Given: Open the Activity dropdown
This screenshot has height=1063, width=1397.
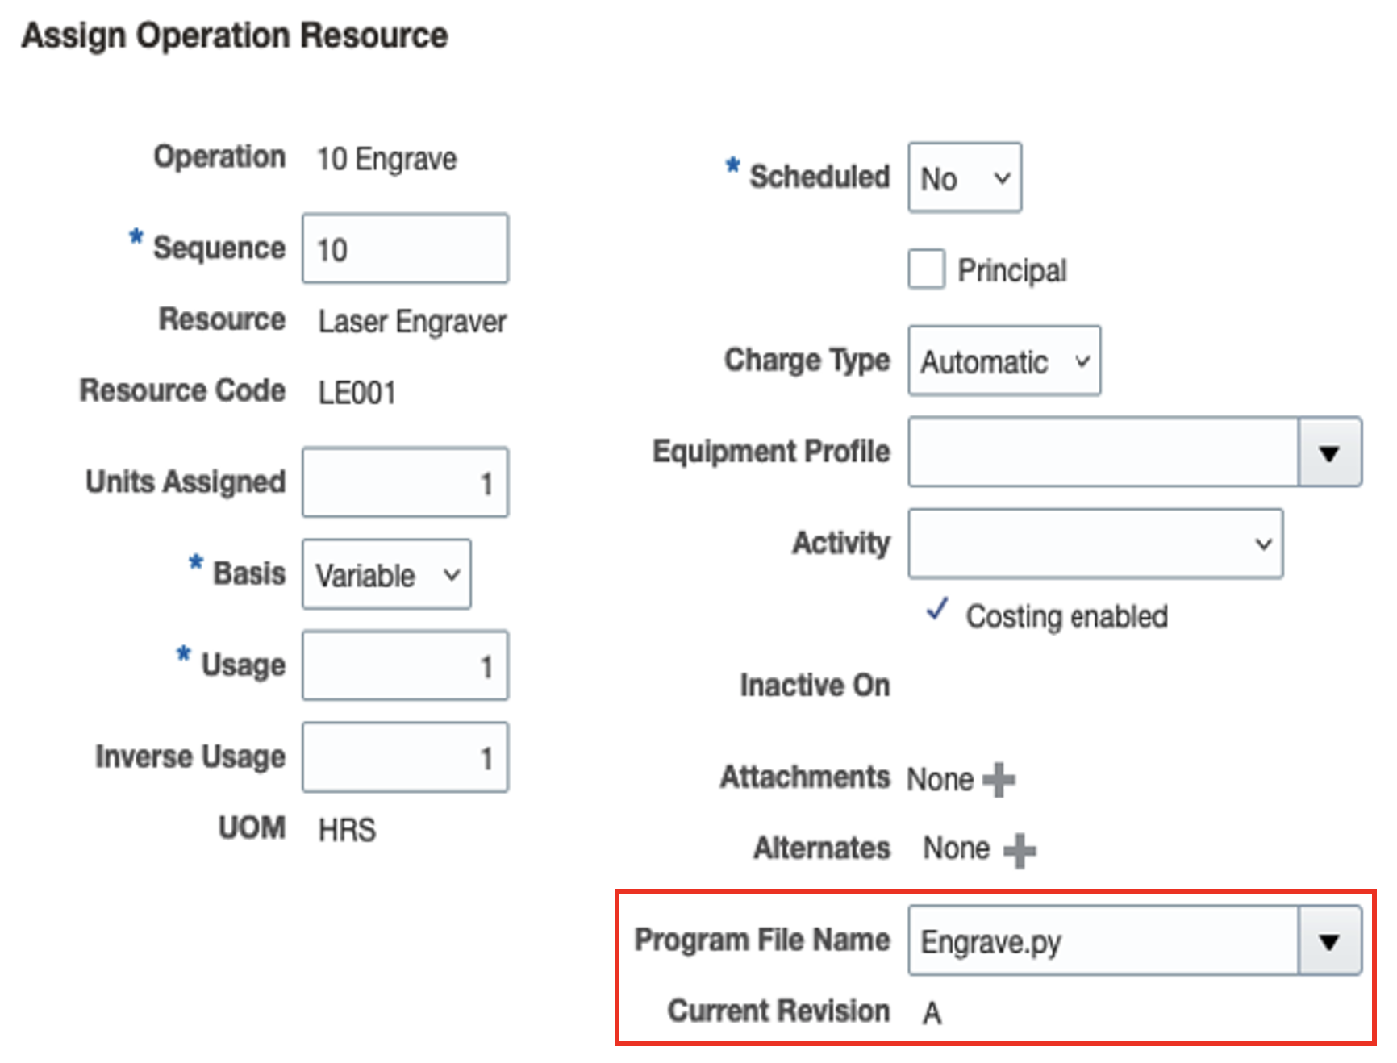Looking at the screenshot, I should point(1095,544).
